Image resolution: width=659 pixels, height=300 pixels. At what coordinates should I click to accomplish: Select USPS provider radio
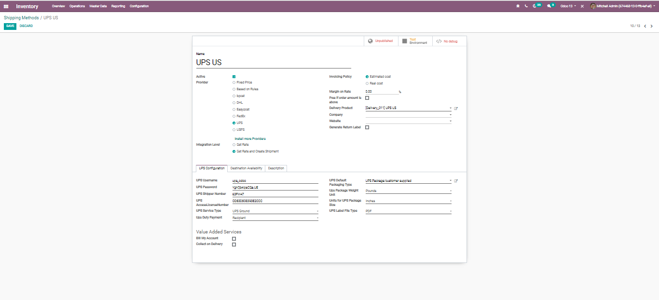[234, 130]
